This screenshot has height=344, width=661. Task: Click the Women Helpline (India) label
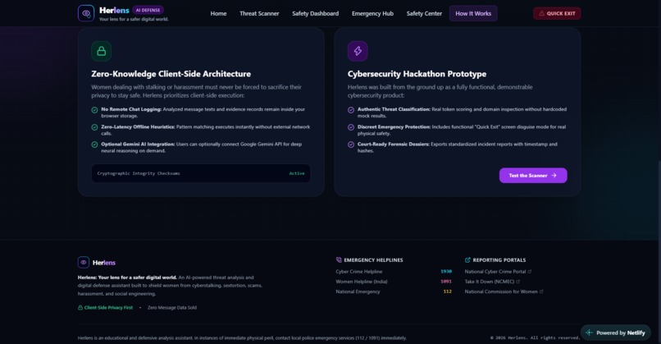[x=362, y=282]
